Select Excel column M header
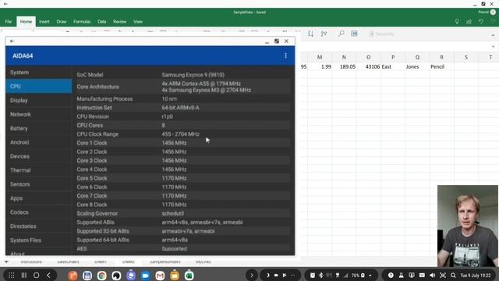This screenshot has width=499, height=281. click(320, 57)
